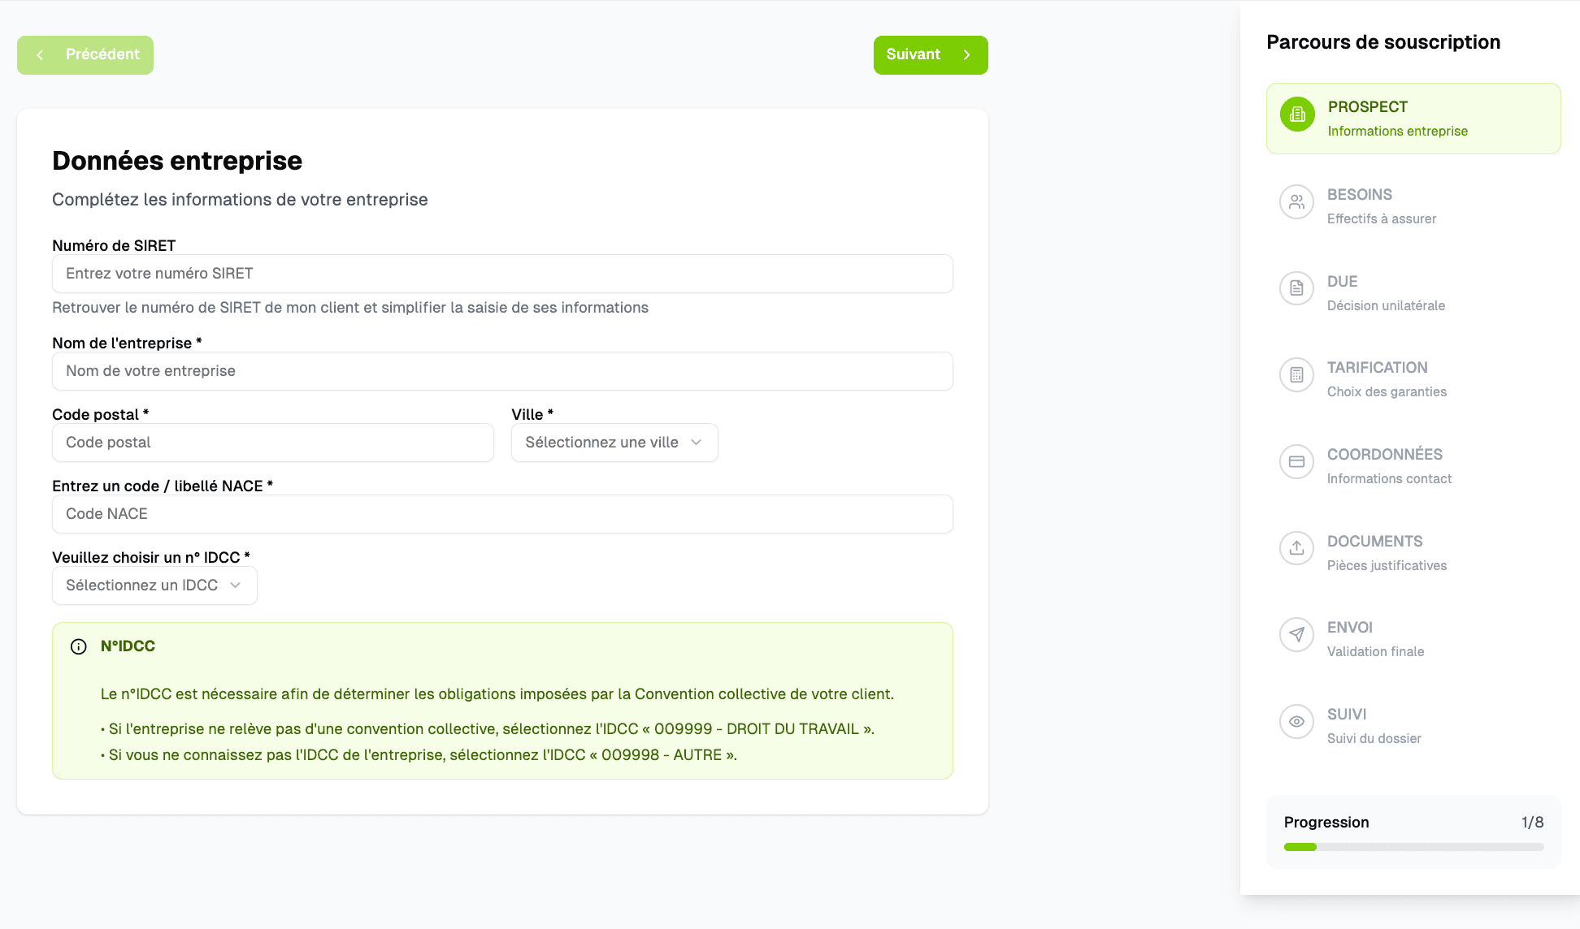Click the SUIVI eye icon
The width and height of the screenshot is (1580, 929).
[x=1296, y=721]
